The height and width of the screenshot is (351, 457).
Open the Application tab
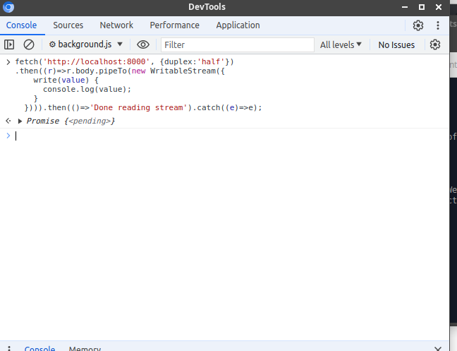238,25
